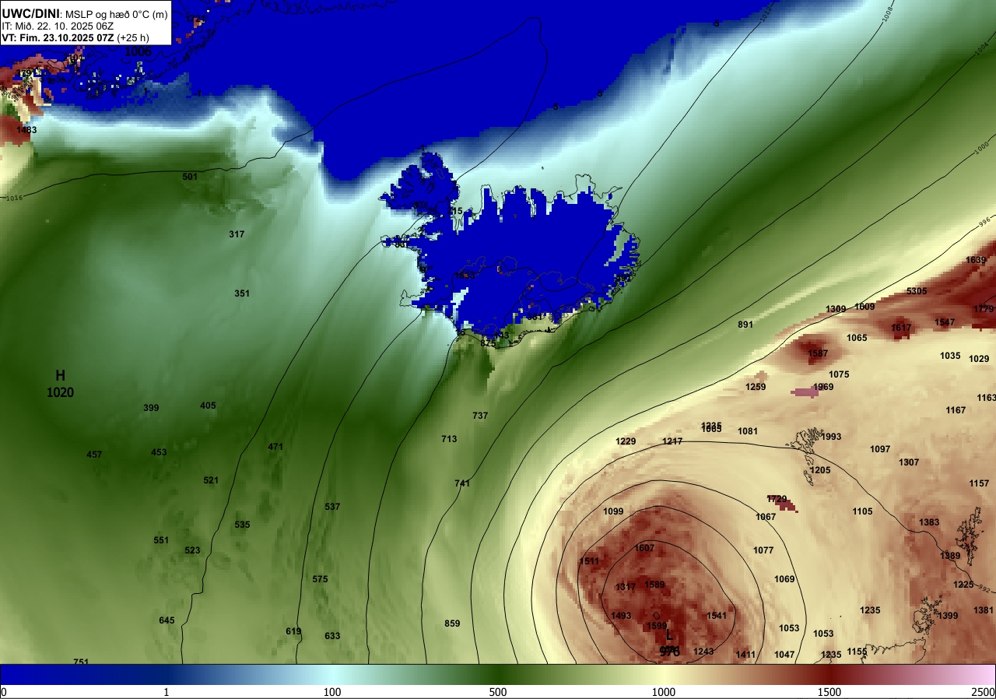Click the 'H' high pressure symbol
The image size is (996, 699).
point(60,376)
